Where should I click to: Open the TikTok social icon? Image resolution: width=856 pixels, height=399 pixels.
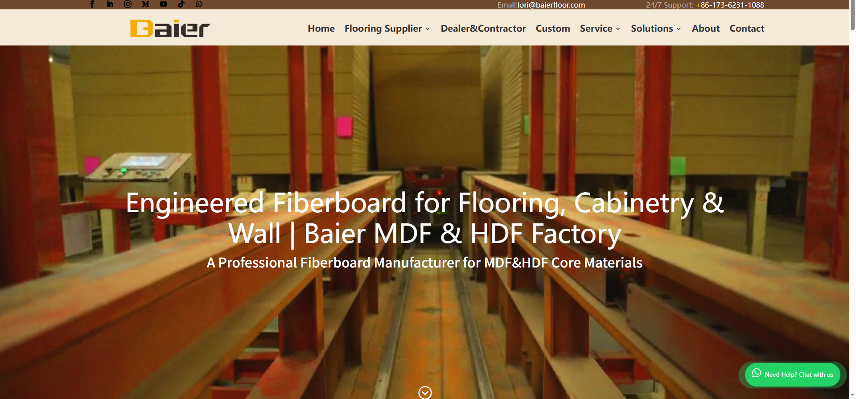point(181,4)
